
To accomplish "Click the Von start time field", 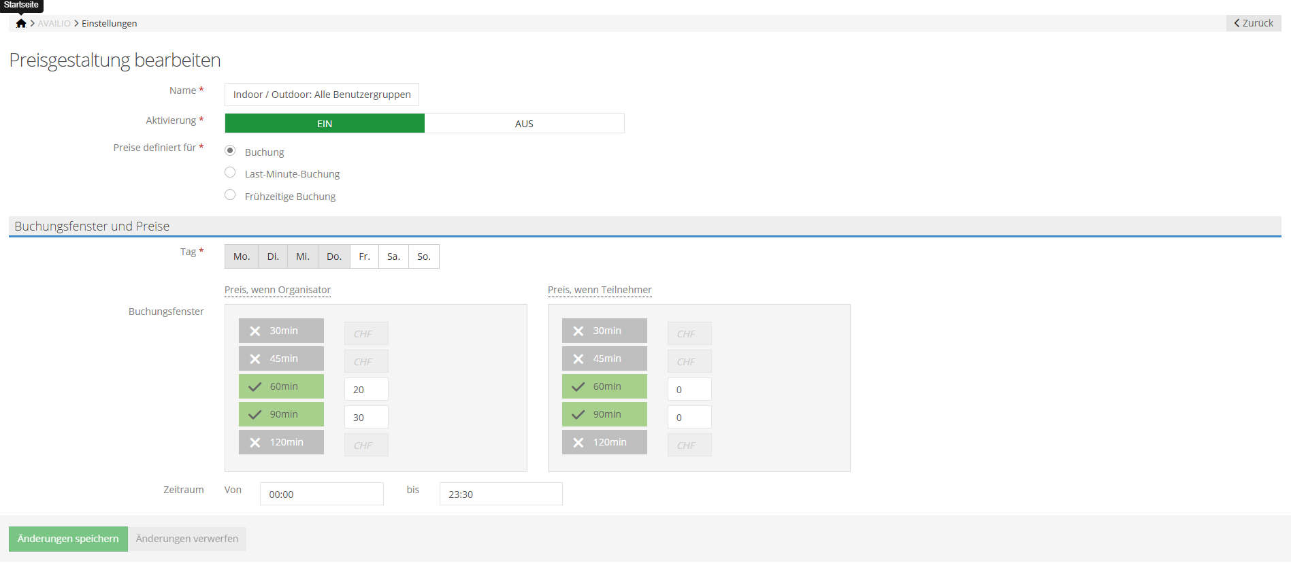I will click(x=321, y=494).
